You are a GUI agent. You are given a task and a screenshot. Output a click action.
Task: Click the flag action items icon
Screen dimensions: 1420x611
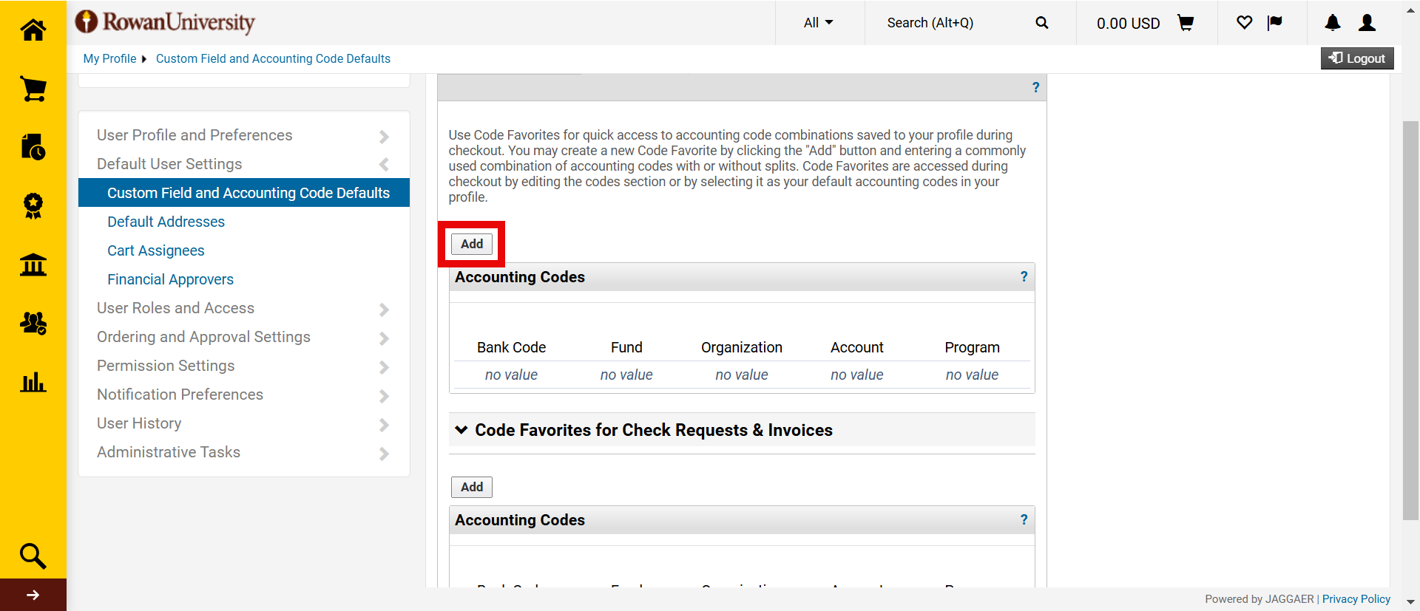click(x=1274, y=23)
